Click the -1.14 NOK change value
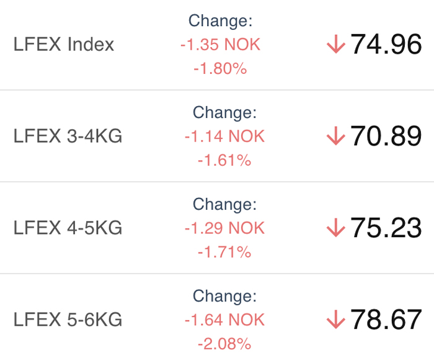The height and width of the screenshot is (363, 434). 224,136
